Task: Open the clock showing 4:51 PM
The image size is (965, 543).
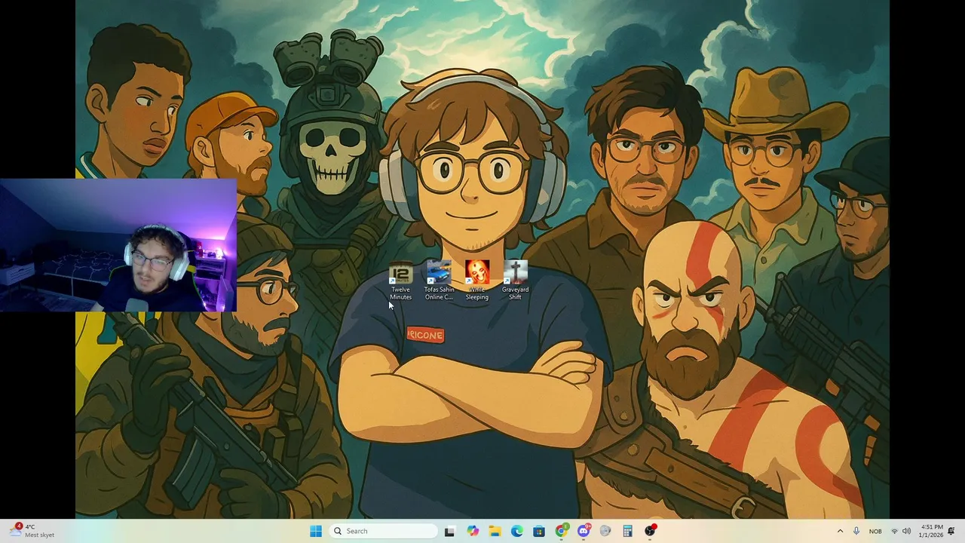Action: point(931,531)
